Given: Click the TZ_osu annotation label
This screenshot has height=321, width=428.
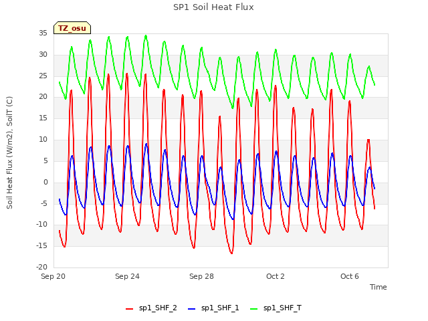Looking at the screenshot, I should pyautogui.click(x=72, y=28).
